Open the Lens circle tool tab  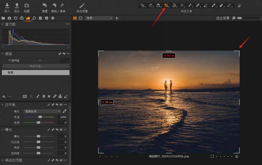(15, 18)
